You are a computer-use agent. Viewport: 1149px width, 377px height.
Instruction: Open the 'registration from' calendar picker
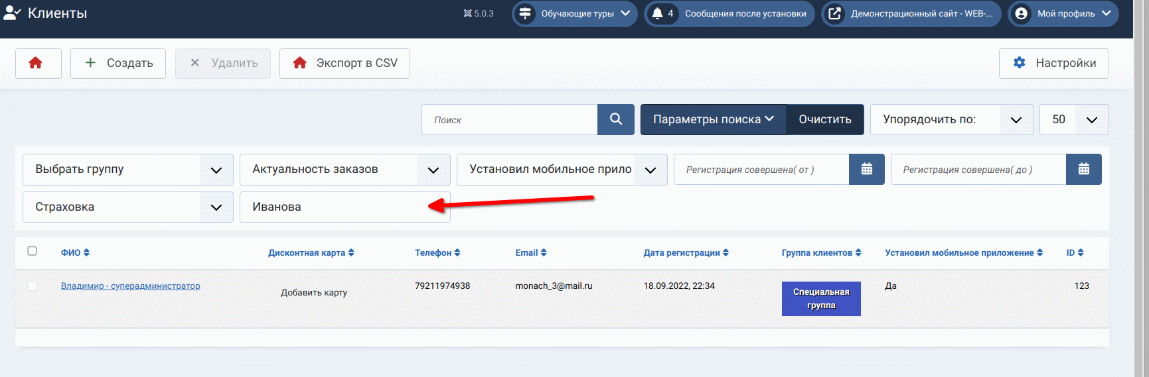(866, 170)
